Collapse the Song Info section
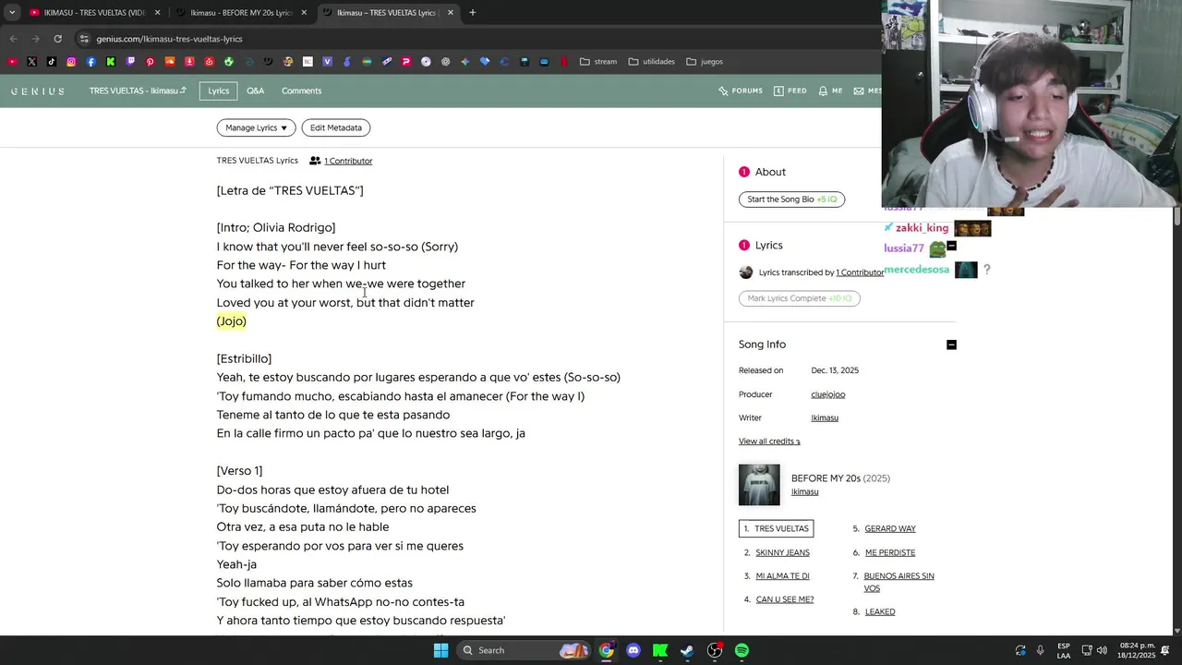 pos(951,345)
